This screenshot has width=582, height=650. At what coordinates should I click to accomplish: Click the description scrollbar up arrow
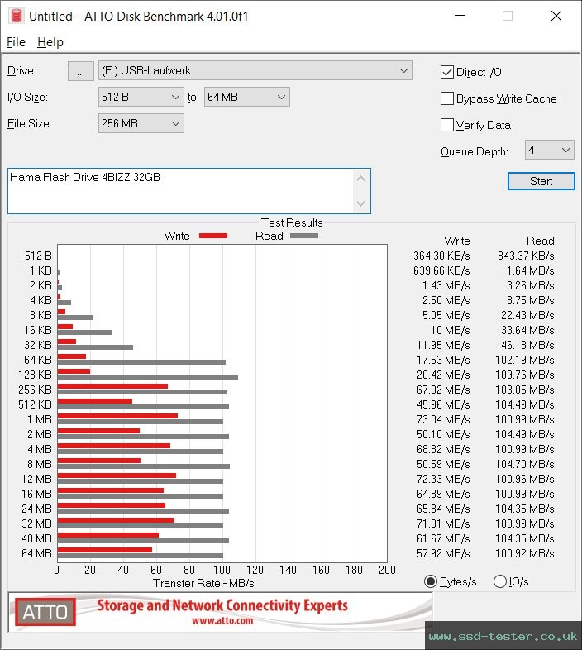coord(360,179)
